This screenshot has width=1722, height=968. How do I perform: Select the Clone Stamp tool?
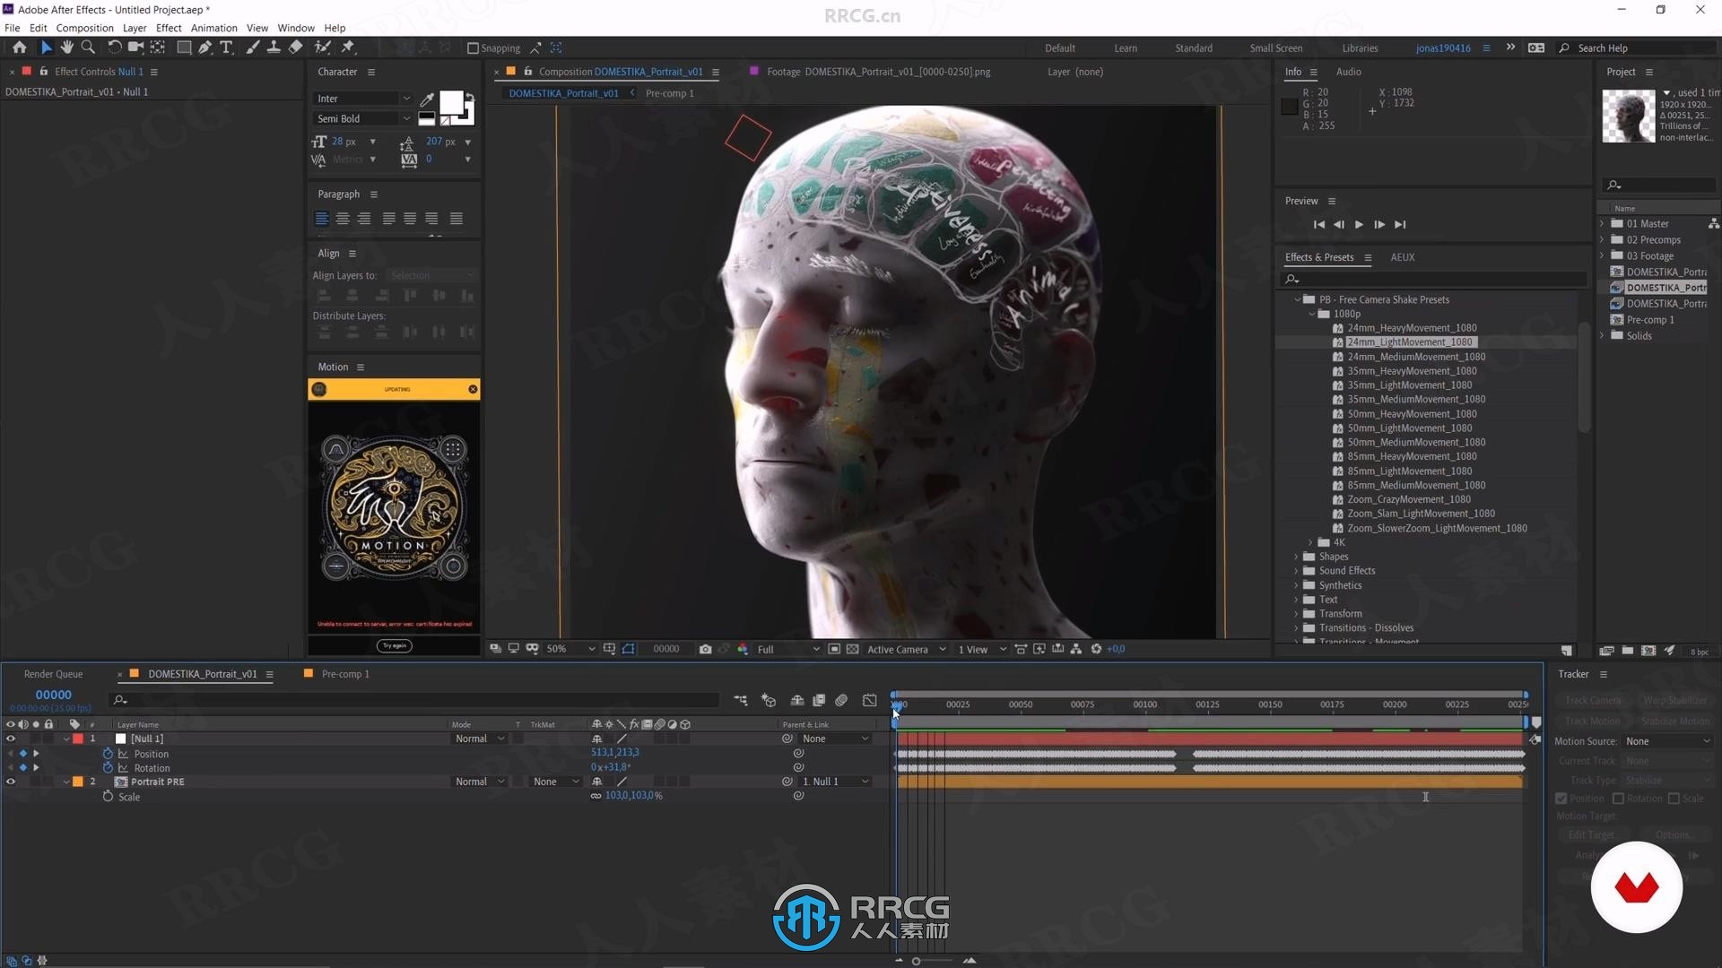(x=274, y=48)
